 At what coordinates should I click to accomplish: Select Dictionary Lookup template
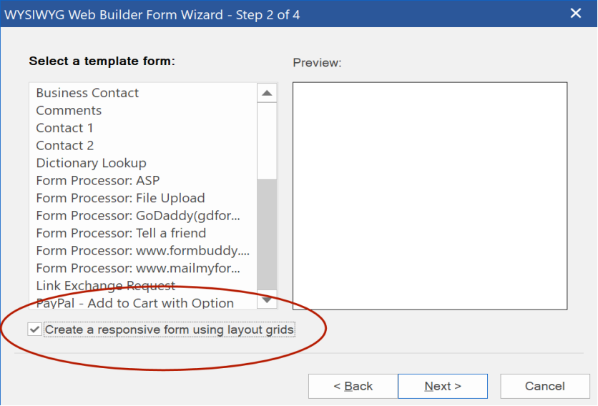click(x=91, y=163)
